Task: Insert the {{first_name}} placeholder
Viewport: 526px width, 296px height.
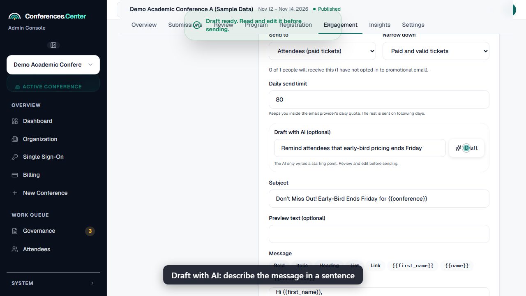Action: 413,266
